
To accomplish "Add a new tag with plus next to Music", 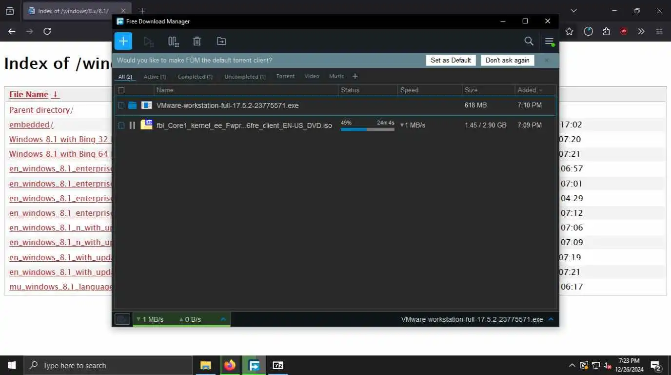I will click(x=355, y=76).
